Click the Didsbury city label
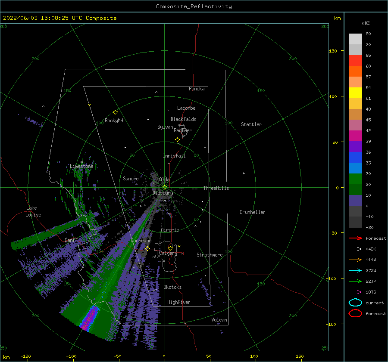The width and height of the screenshot is (388, 362). 163,193
